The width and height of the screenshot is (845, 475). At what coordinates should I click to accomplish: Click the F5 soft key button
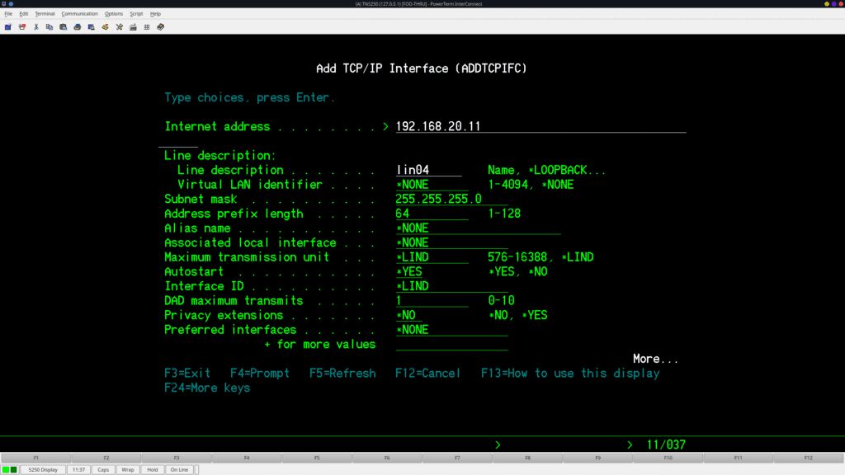coord(317,458)
